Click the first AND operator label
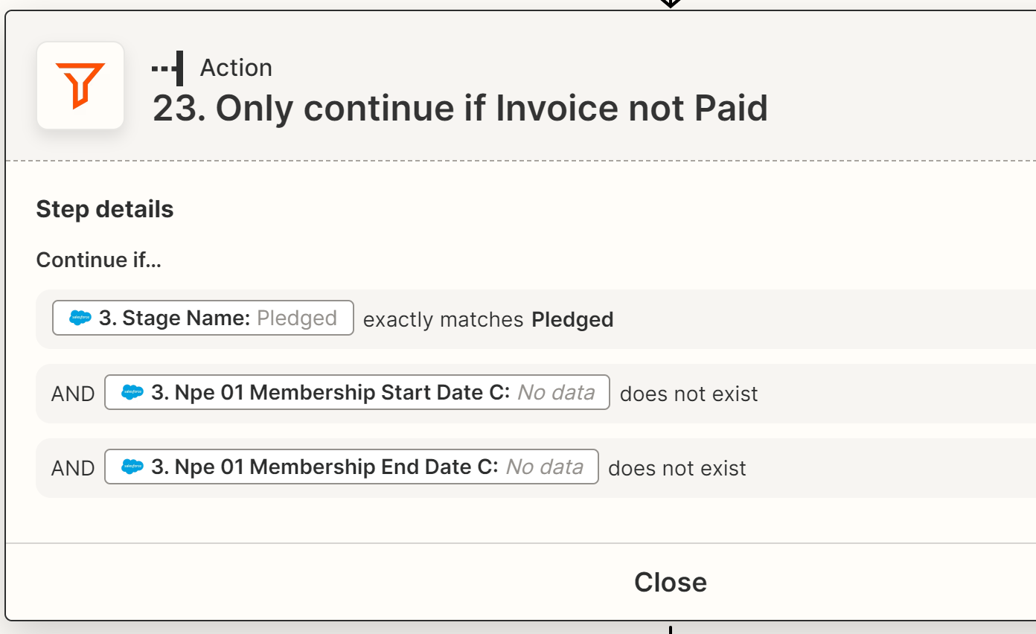Image resolution: width=1036 pixels, height=634 pixels. 73,394
